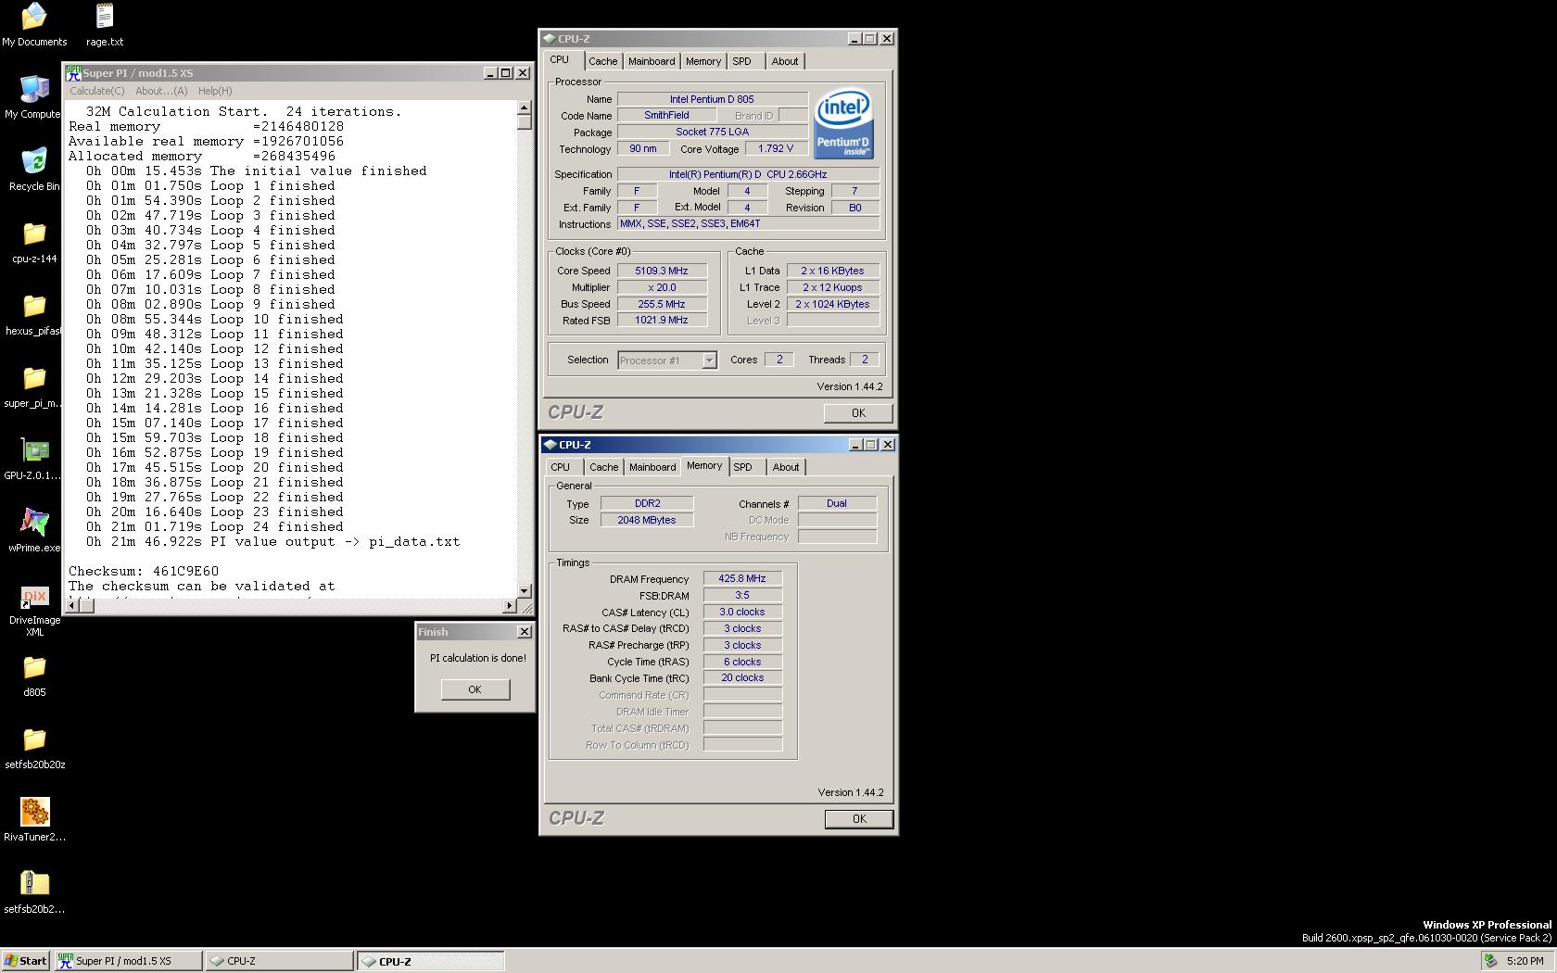Click OK in the lower CPU-Z window

[859, 819]
